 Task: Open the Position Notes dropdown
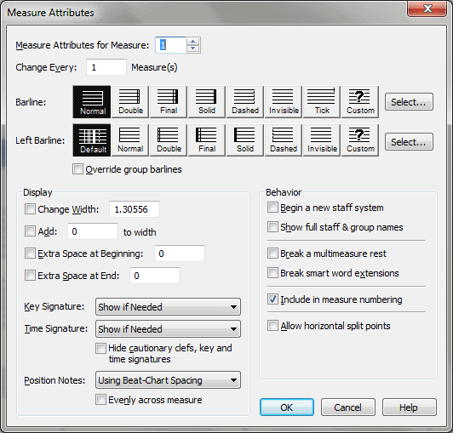coord(168,380)
